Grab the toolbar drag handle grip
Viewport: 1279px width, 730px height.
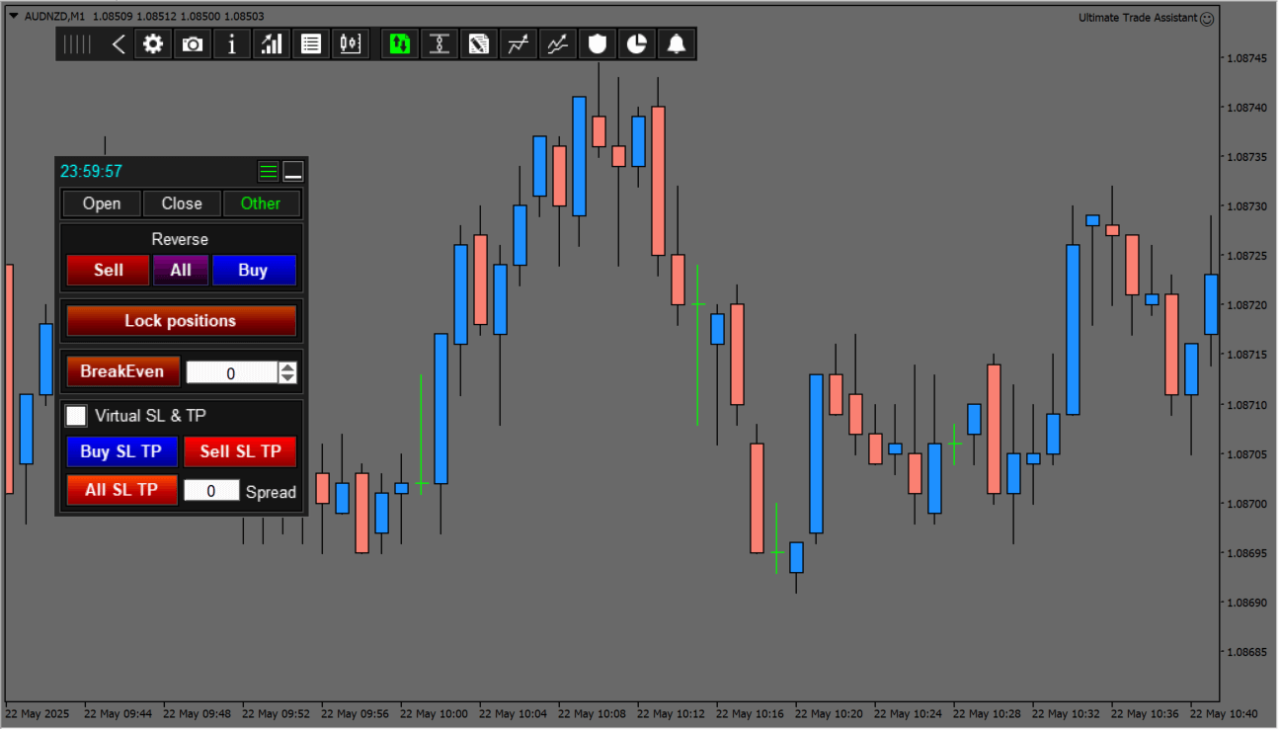77,44
